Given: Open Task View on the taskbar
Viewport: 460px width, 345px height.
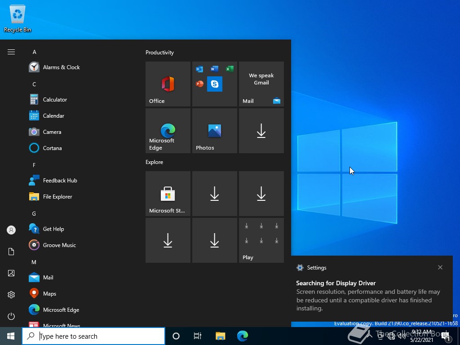Looking at the screenshot, I should point(197,336).
